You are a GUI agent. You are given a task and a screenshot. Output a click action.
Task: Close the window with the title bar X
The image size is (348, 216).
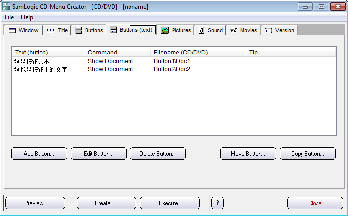[x=338, y=6]
